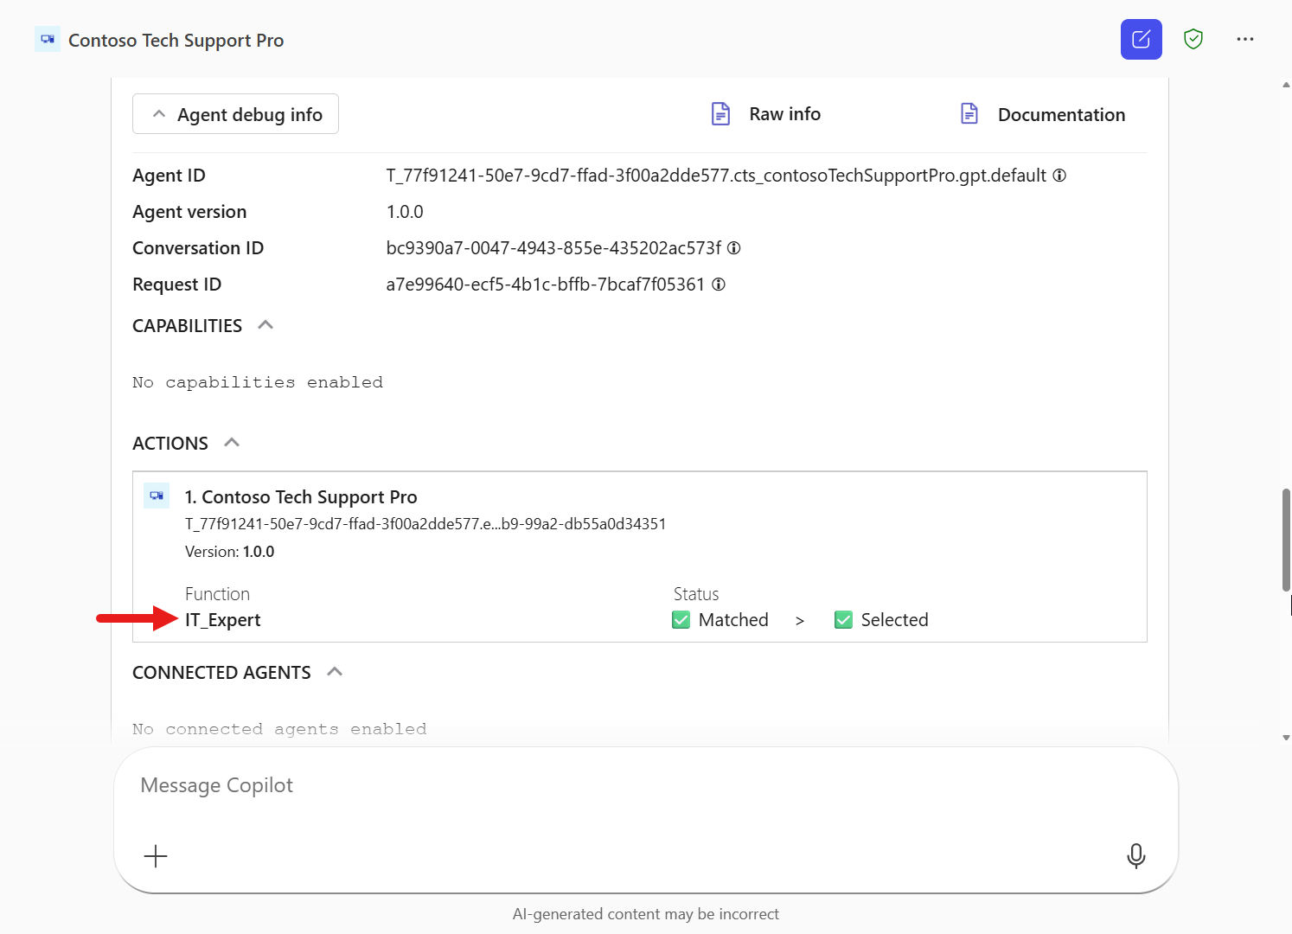Click the Conversation ID value bc9390a7
This screenshot has width=1292, height=934.
point(553,248)
